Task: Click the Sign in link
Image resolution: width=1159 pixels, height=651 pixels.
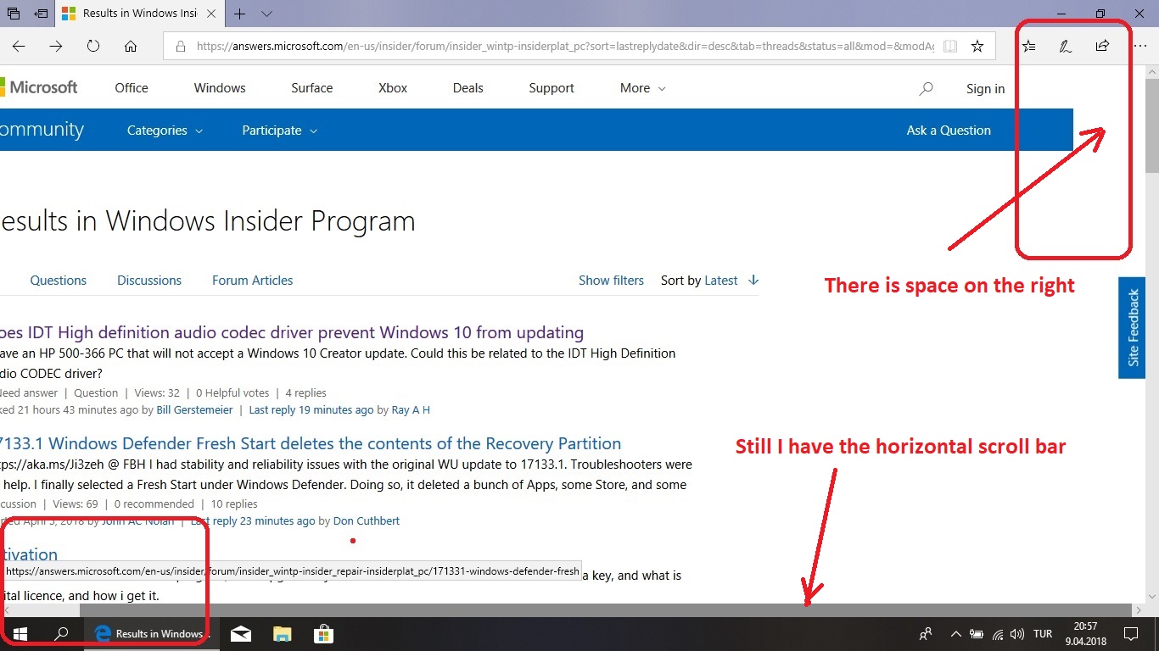Action: (985, 89)
